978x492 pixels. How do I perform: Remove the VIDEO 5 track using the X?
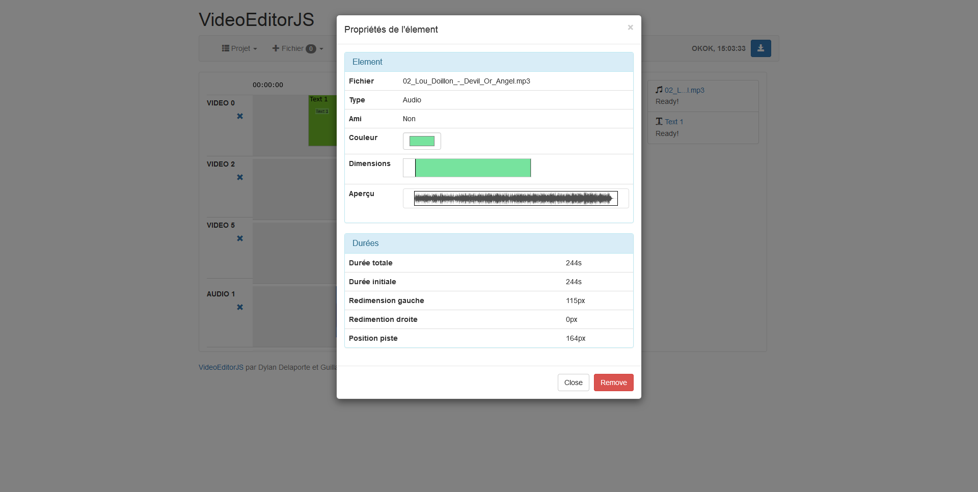tap(240, 238)
